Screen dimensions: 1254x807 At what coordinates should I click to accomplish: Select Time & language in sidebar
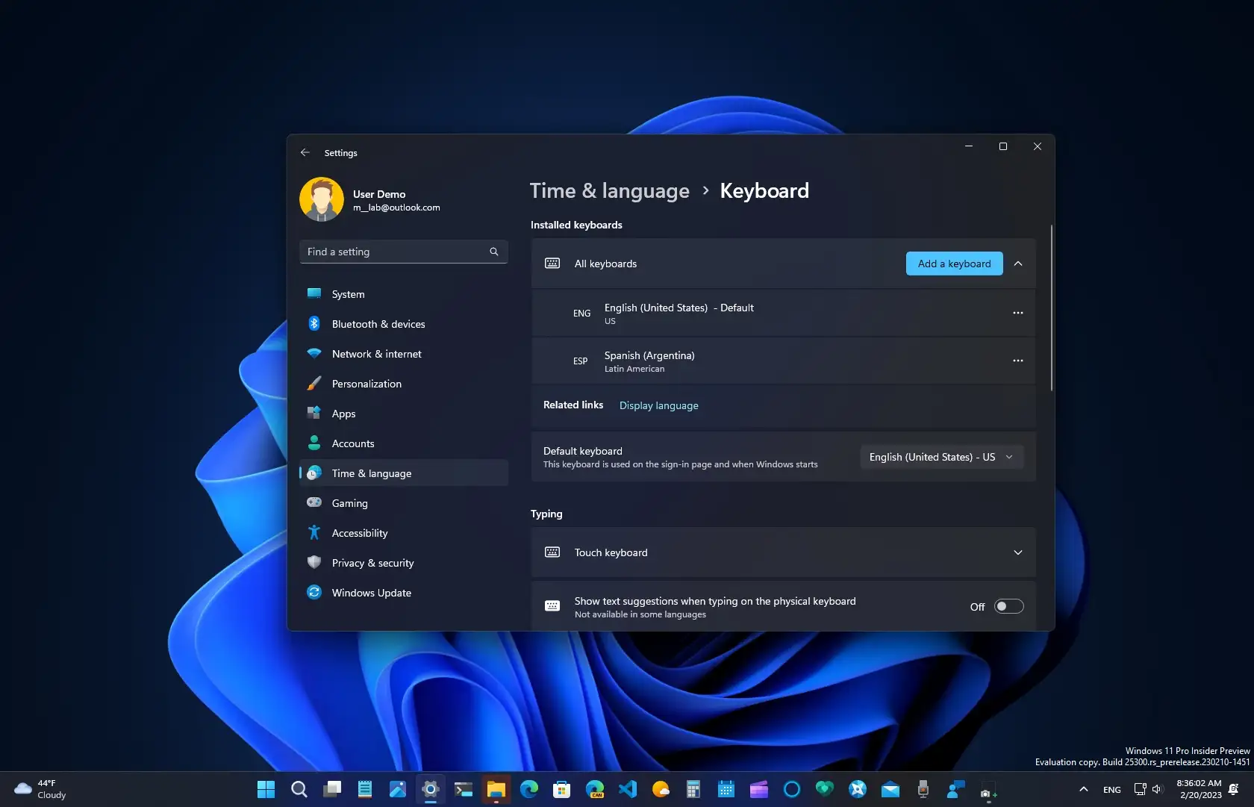403,473
